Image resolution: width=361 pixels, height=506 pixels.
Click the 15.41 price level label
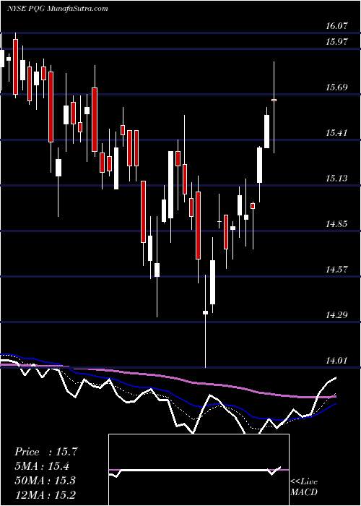[337, 132]
